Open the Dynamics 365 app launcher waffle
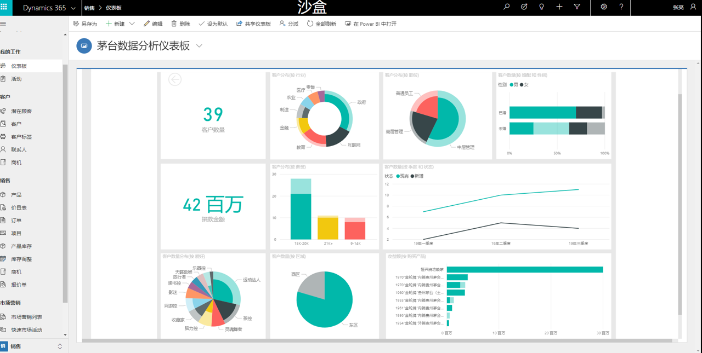This screenshot has height=353, width=702. click(x=4, y=8)
